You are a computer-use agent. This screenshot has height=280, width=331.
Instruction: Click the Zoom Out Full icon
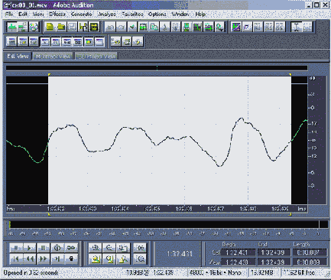[123, 248]
